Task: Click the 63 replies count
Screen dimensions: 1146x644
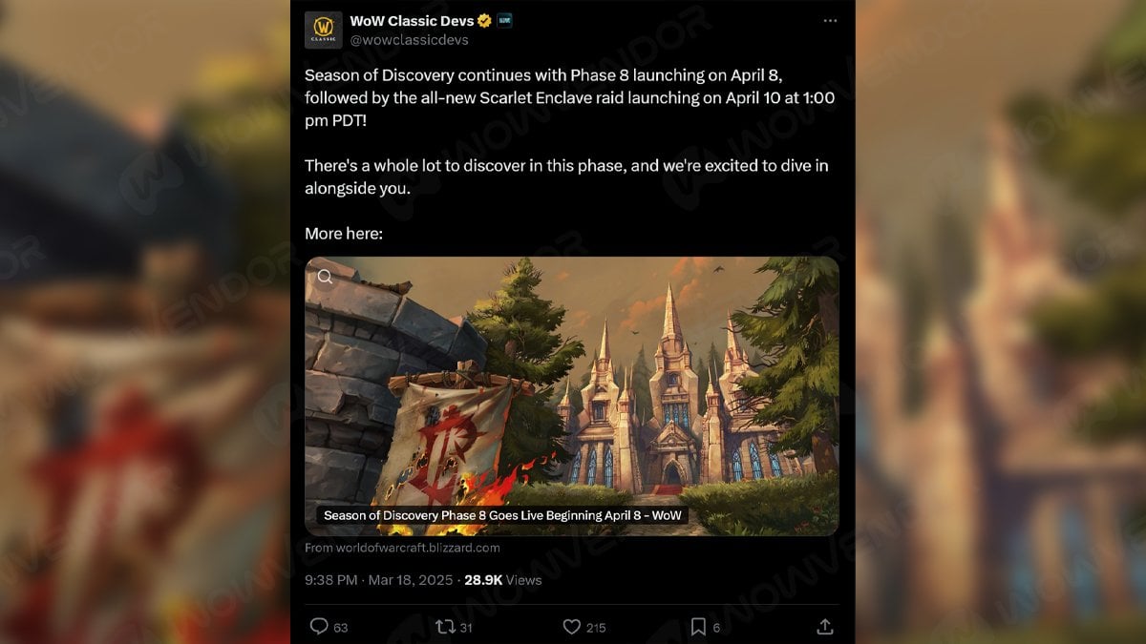Action: pos(341,628)
